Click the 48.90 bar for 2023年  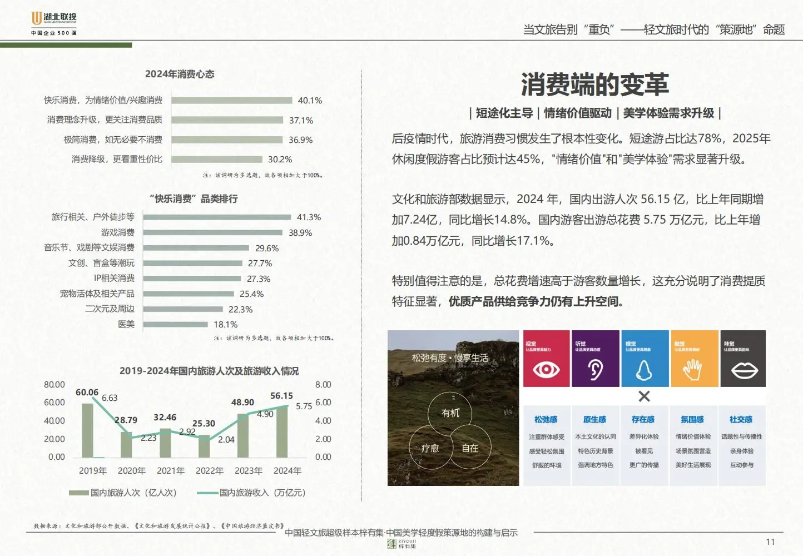point(243,435)
